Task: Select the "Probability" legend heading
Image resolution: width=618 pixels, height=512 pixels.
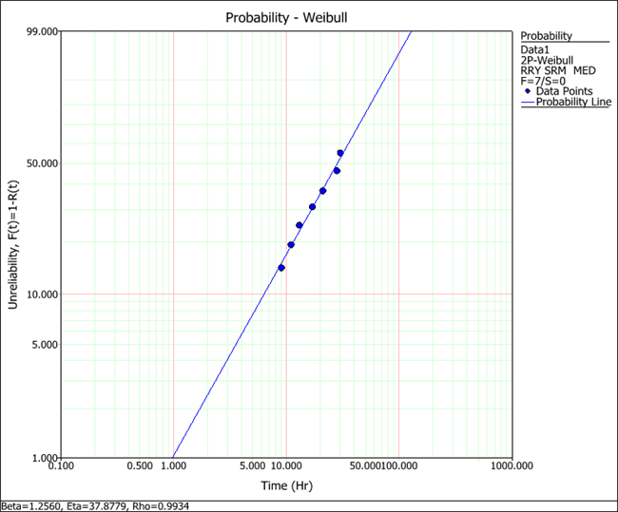Action: coord(547,36)
